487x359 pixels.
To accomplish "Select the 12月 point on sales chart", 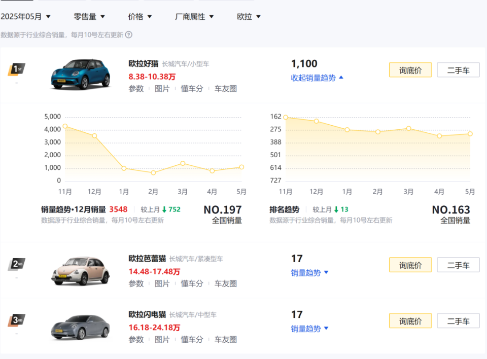I will pyautogui.click(x=94, y=136).
